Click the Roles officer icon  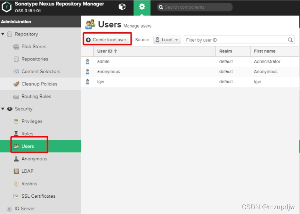click(16, 134)
